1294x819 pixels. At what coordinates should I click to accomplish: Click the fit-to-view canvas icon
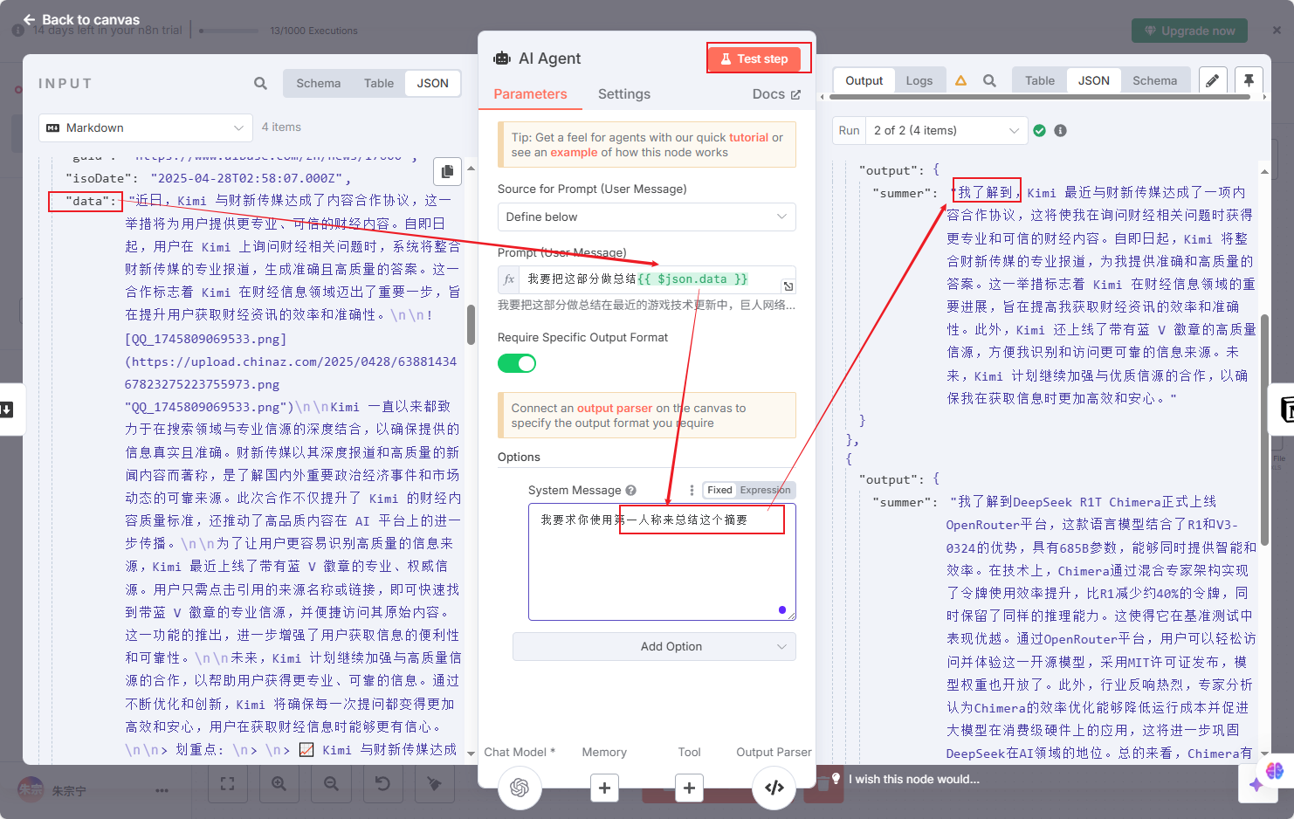tap(227, 784)
